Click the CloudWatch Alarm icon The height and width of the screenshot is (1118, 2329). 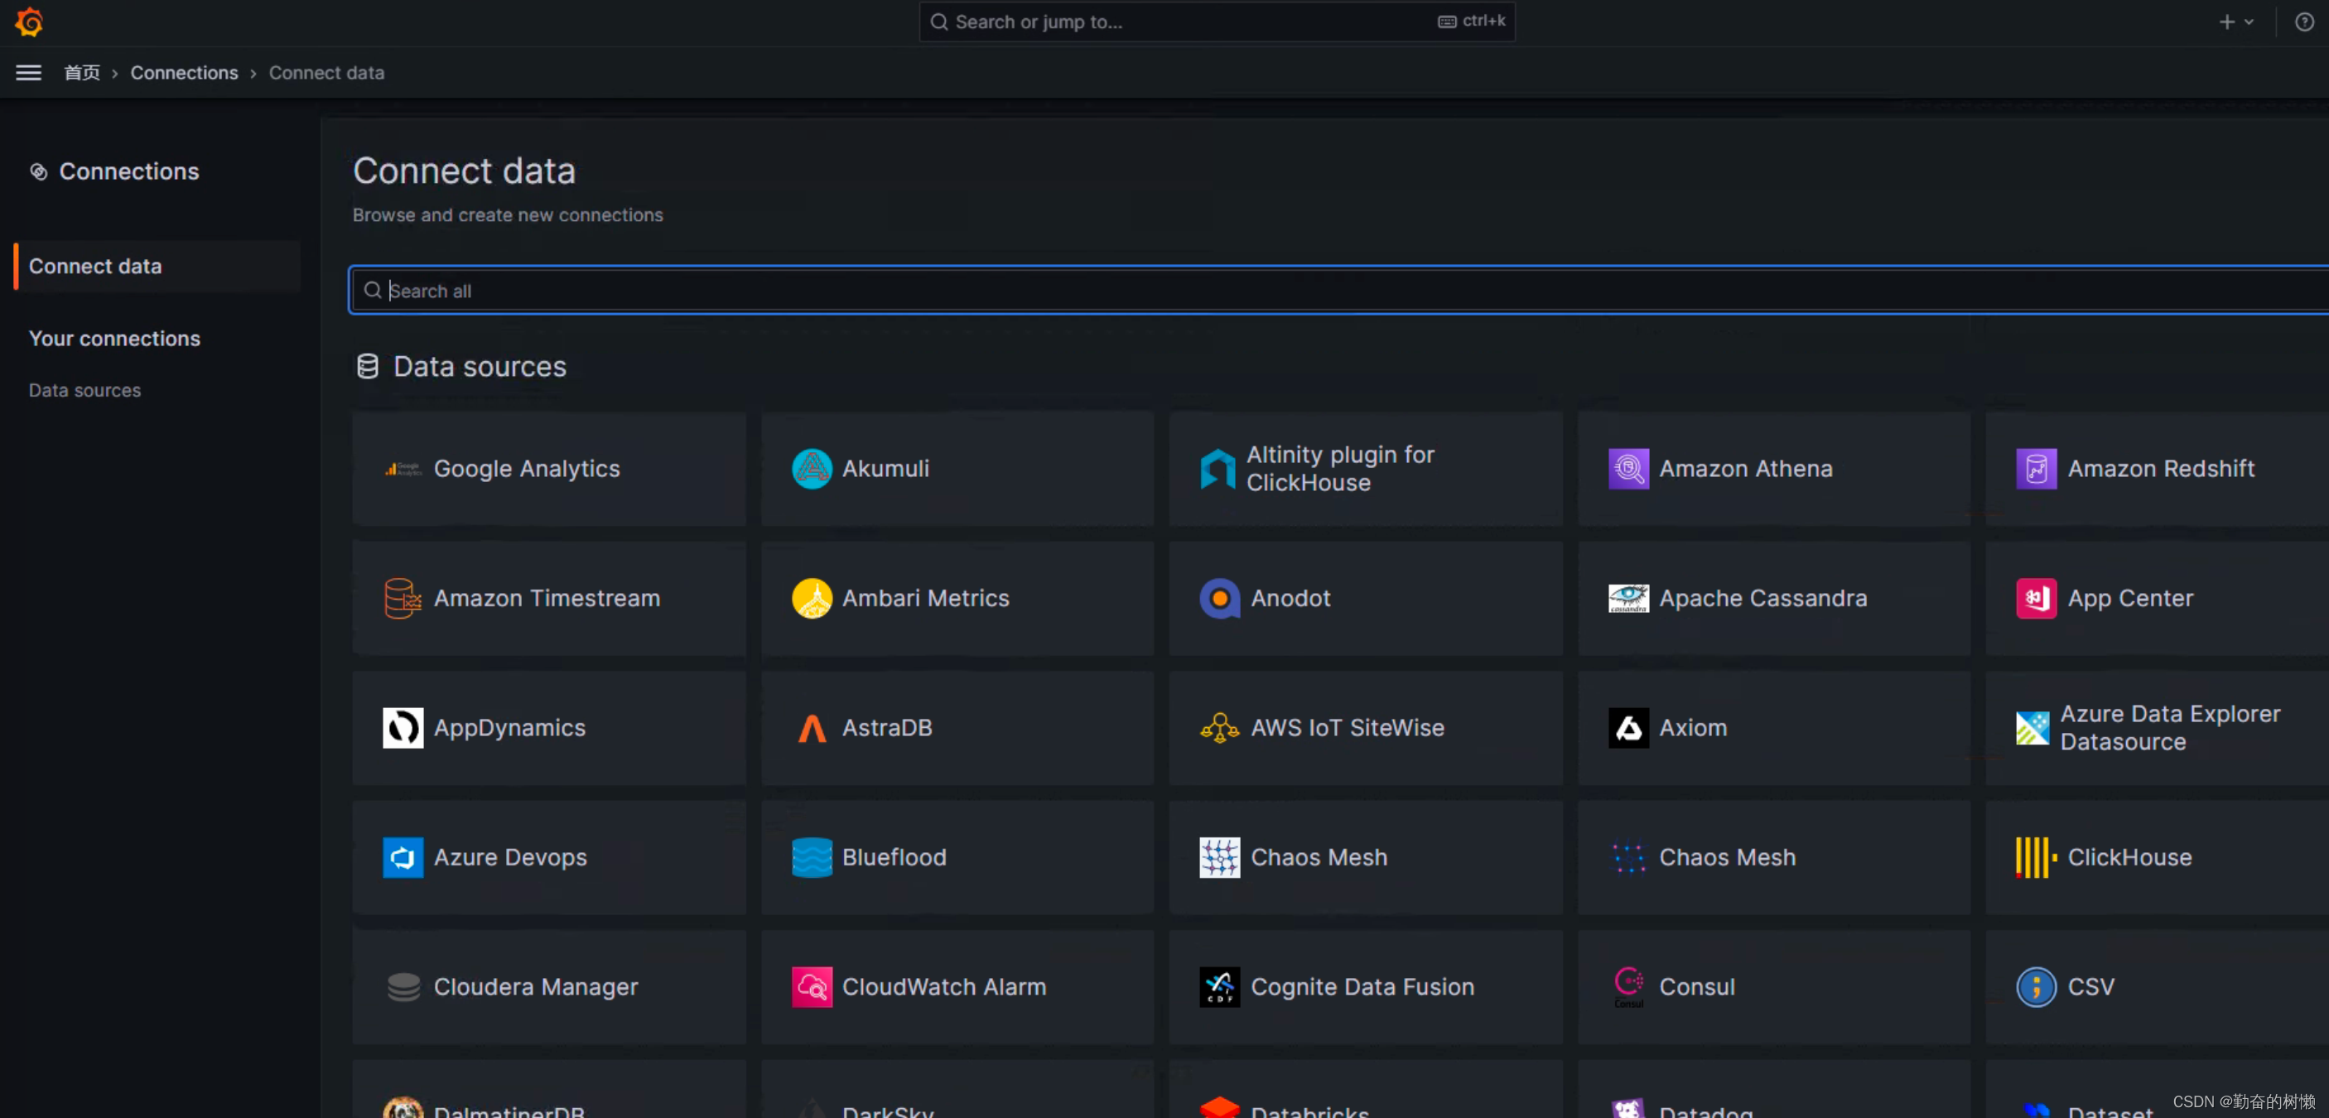[812, 987]
